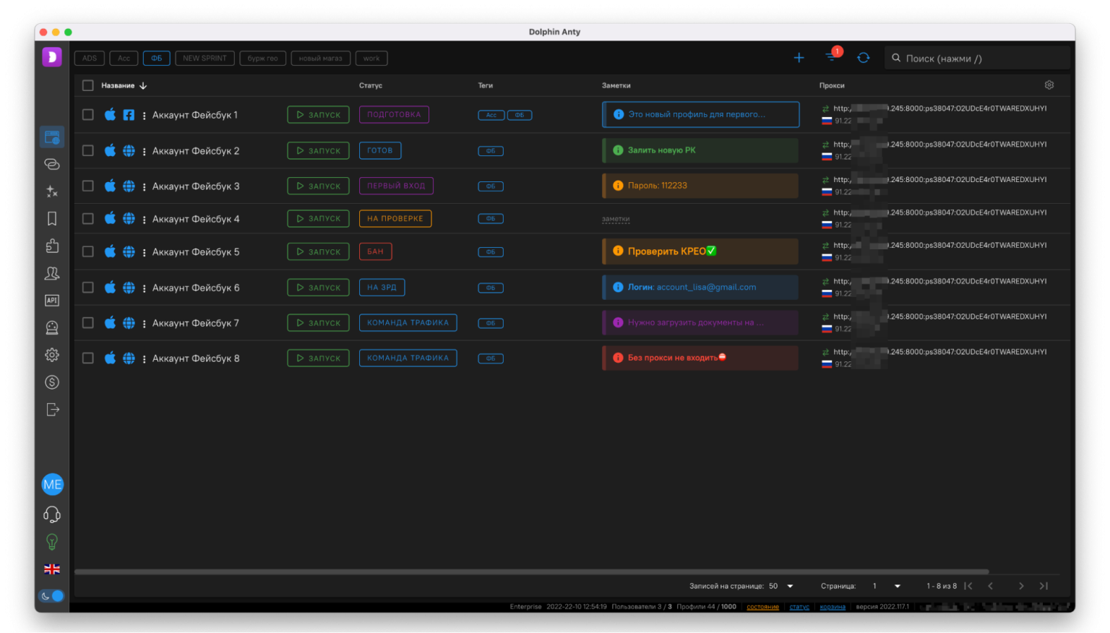The width and height of the screenshot is (1110, 633).
Task: Open the ПОДГОТОВКА status of Аккаунт 1
Action: tap(394, 115)
